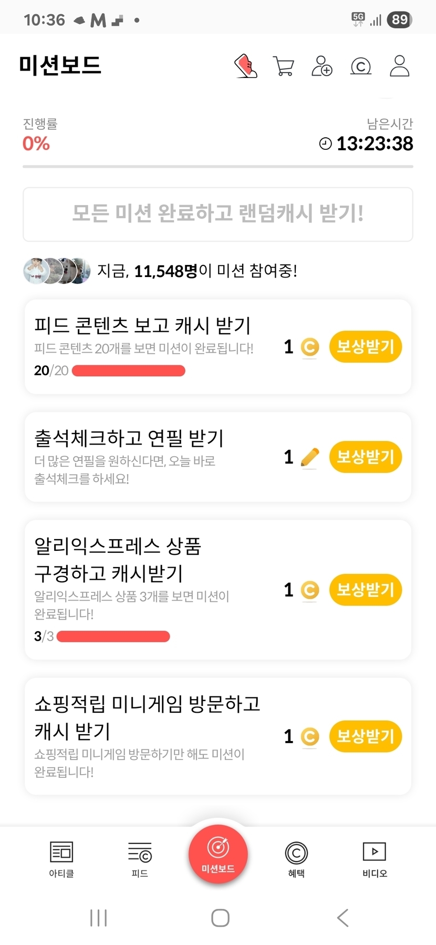Image resolution: width=436 pixels, height=945 pixels.
Task: Tap the red sneaker step icon
Action: coord(246,66)
